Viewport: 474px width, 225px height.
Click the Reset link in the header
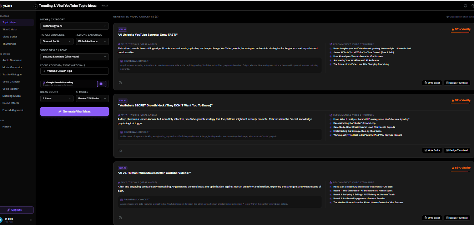[105, 6]
